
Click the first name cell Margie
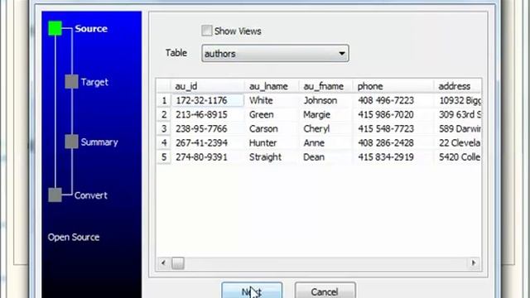(325, 114)
